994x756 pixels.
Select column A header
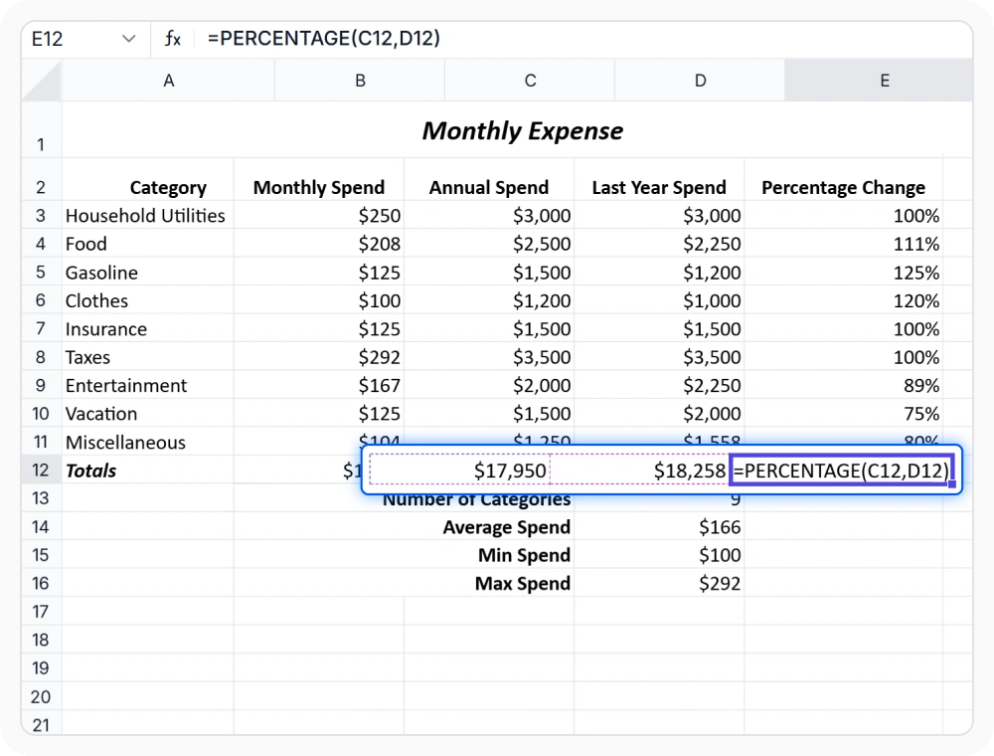(169, 81)
